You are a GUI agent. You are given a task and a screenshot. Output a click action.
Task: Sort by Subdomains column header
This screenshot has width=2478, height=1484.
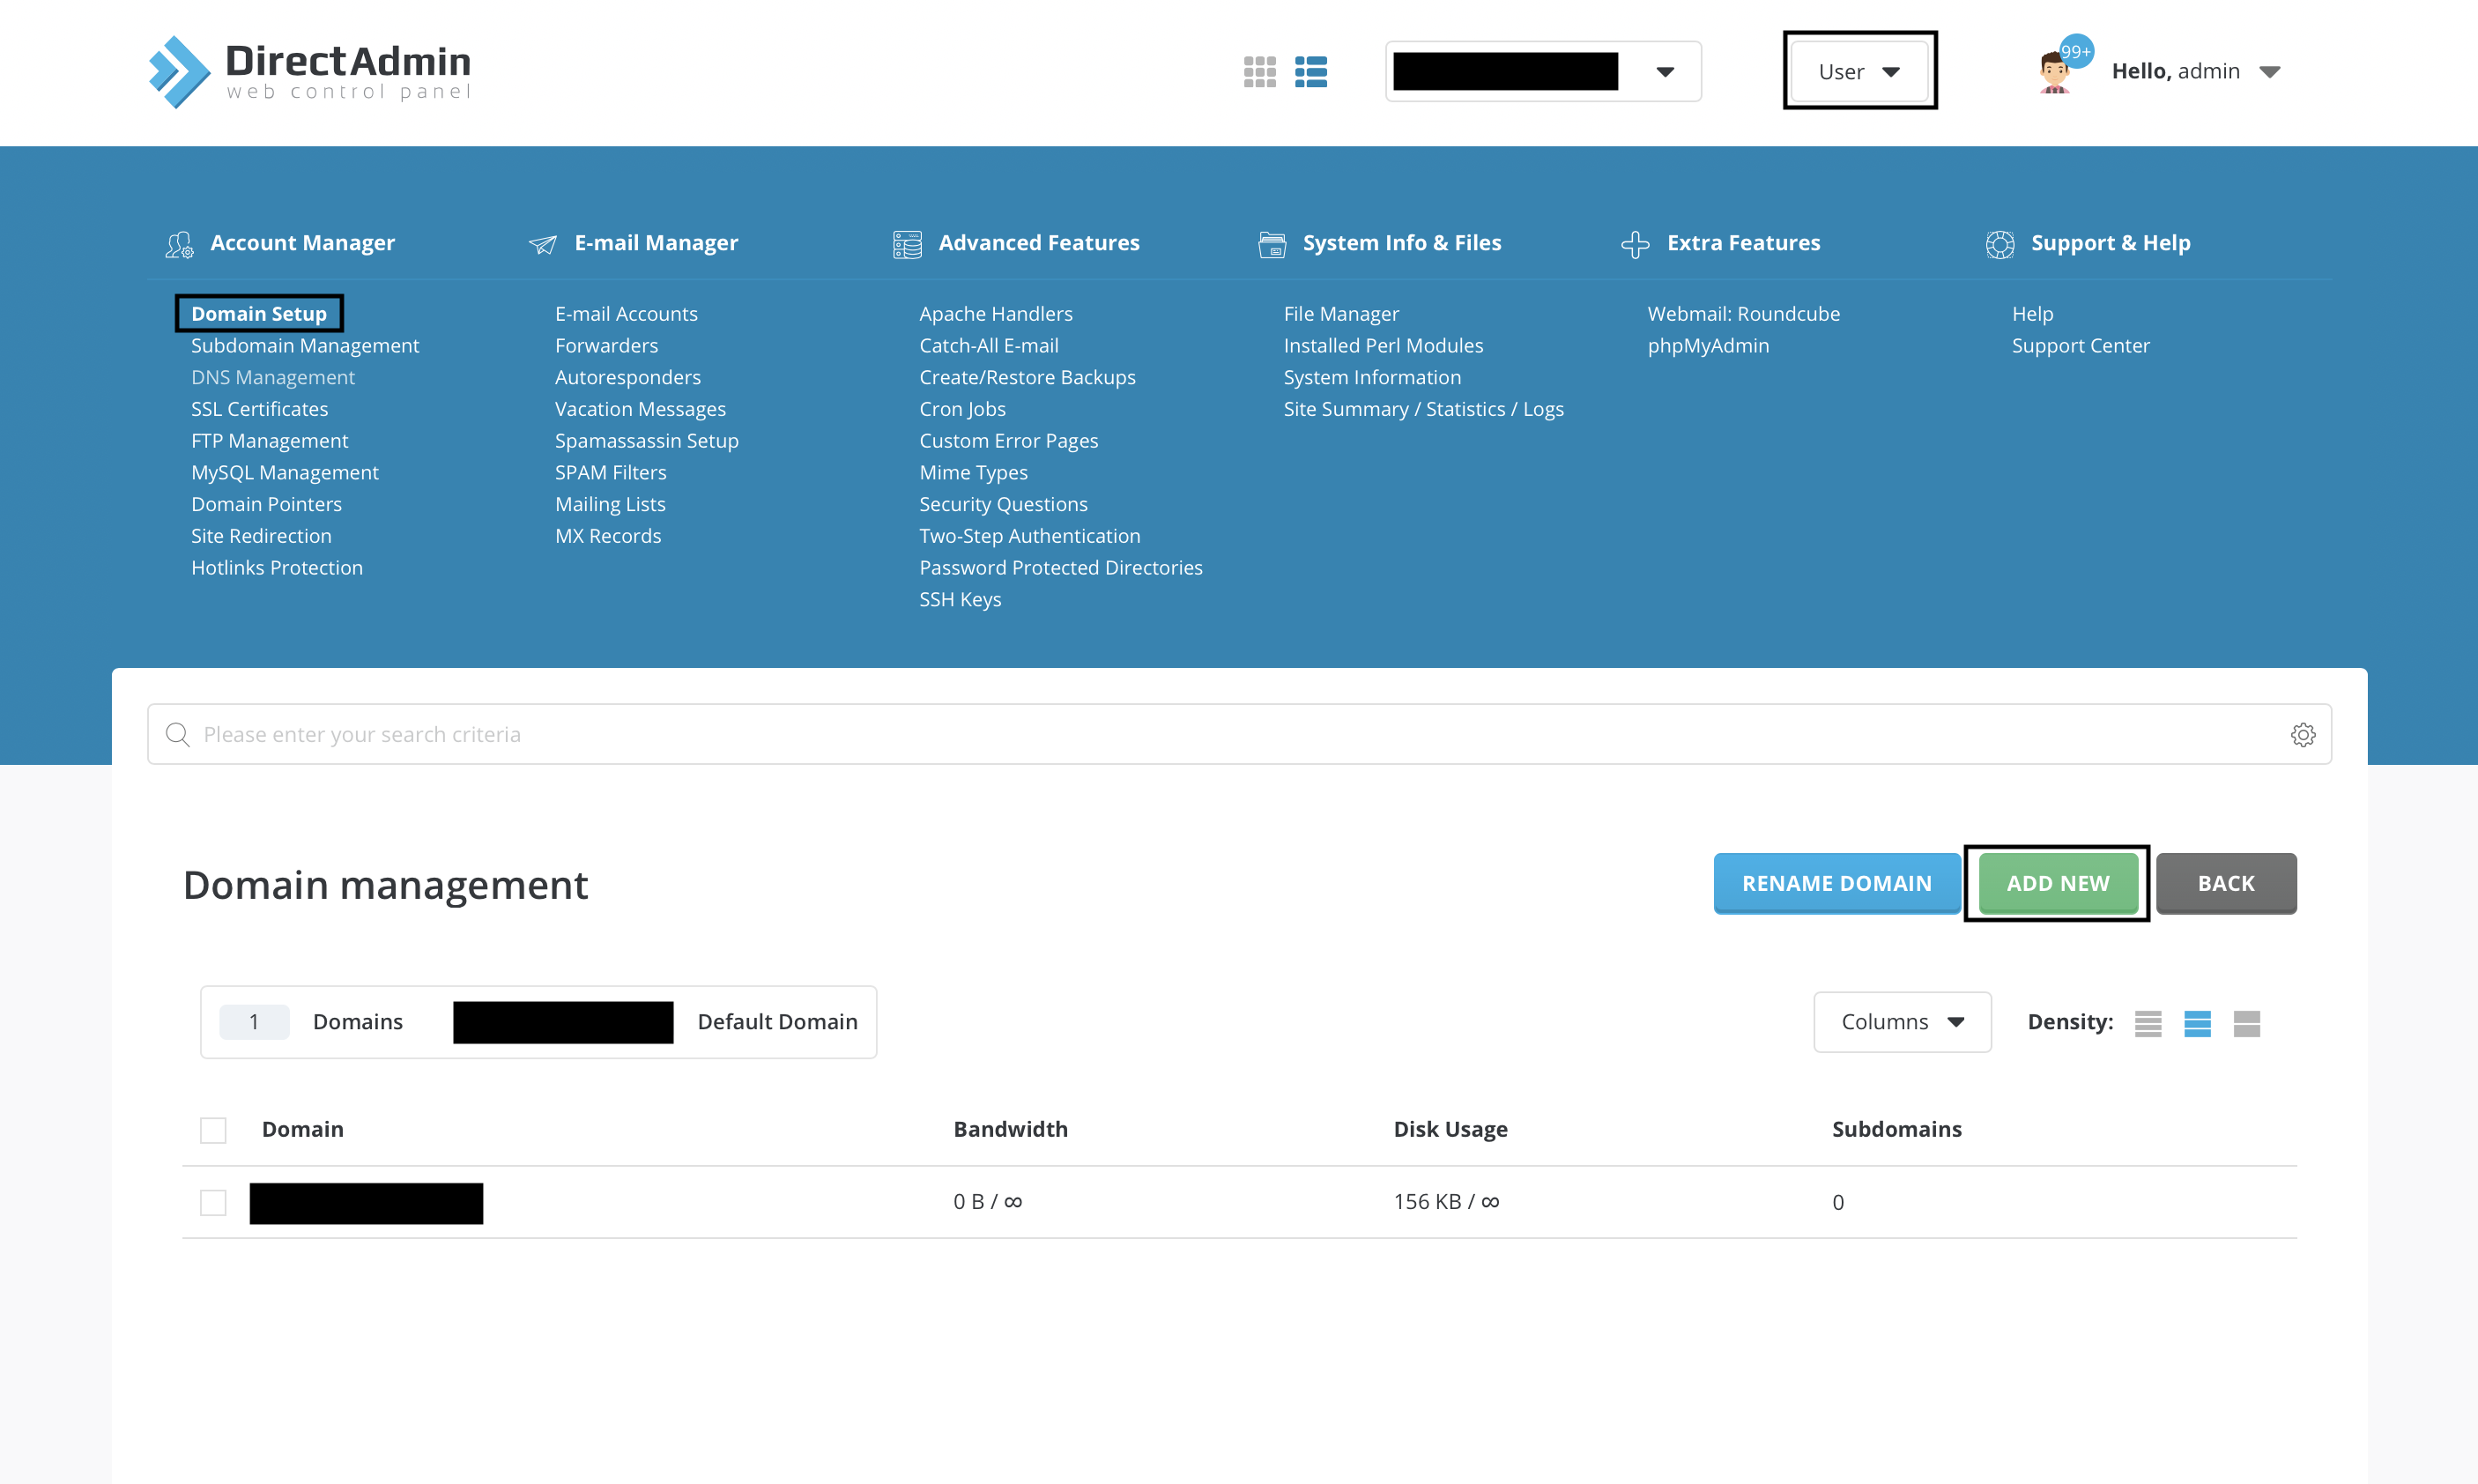[x=1897, y=1130]
